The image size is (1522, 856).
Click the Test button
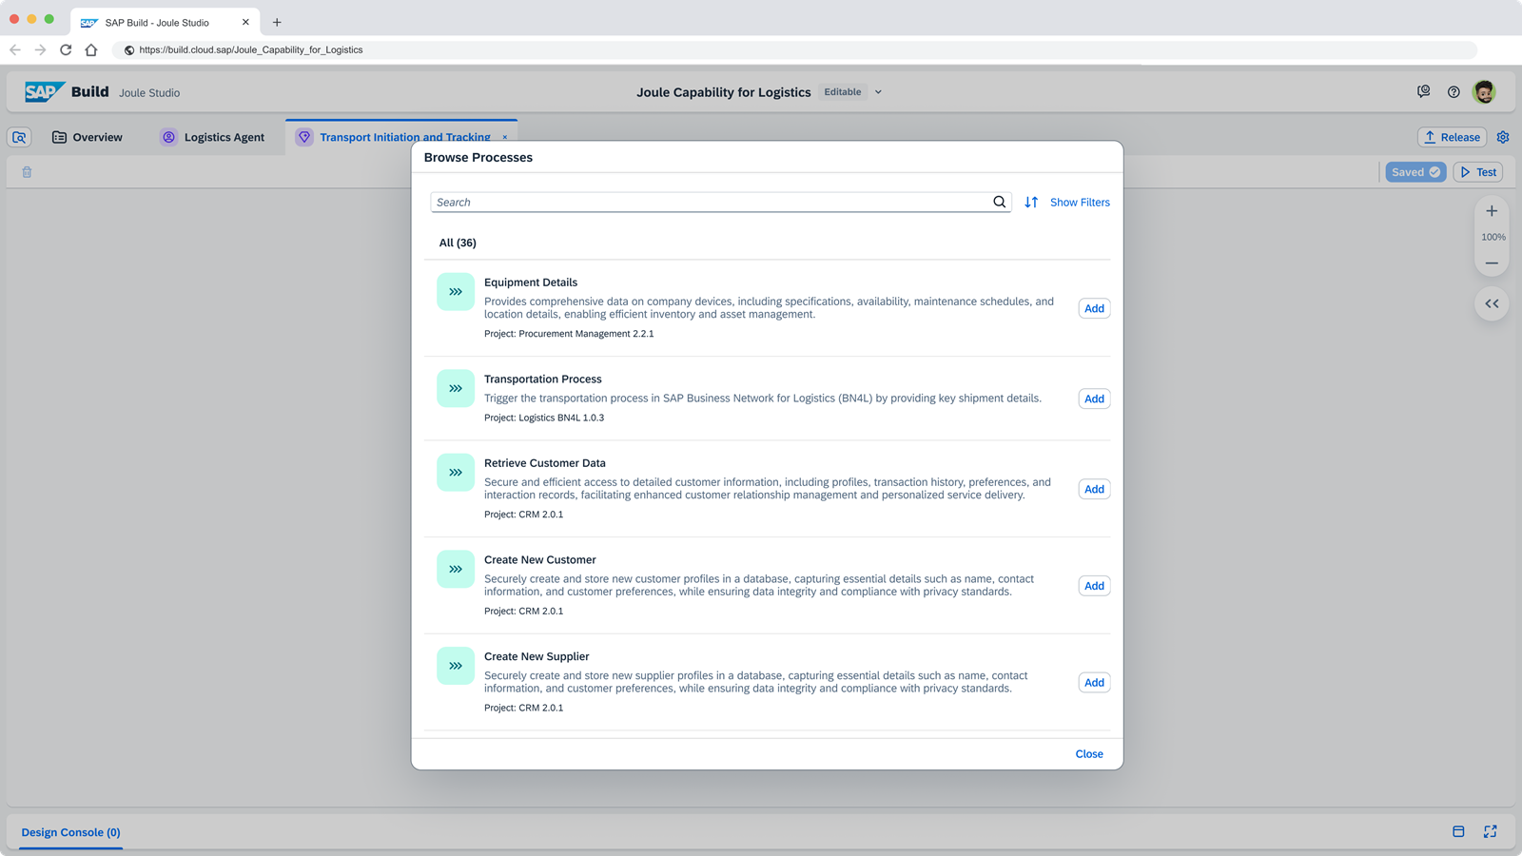[x=1478, y=172]
